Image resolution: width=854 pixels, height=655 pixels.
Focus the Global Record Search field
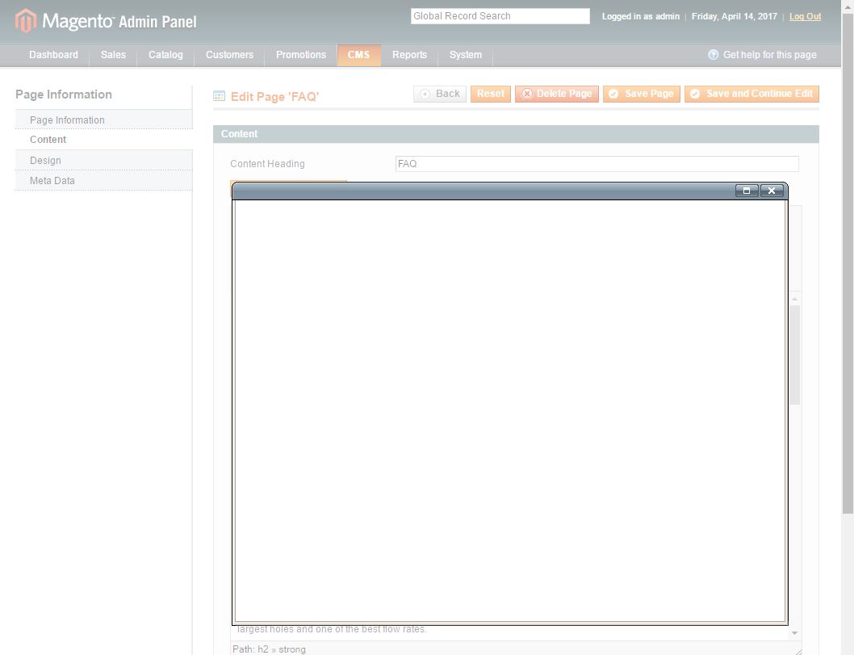(x=500, y=15)
